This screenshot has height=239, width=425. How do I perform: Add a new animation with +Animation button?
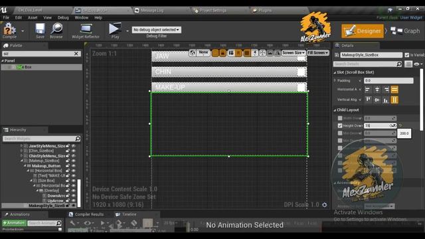(14, 223)
